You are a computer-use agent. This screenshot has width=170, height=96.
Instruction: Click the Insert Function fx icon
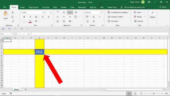[28, 34]
